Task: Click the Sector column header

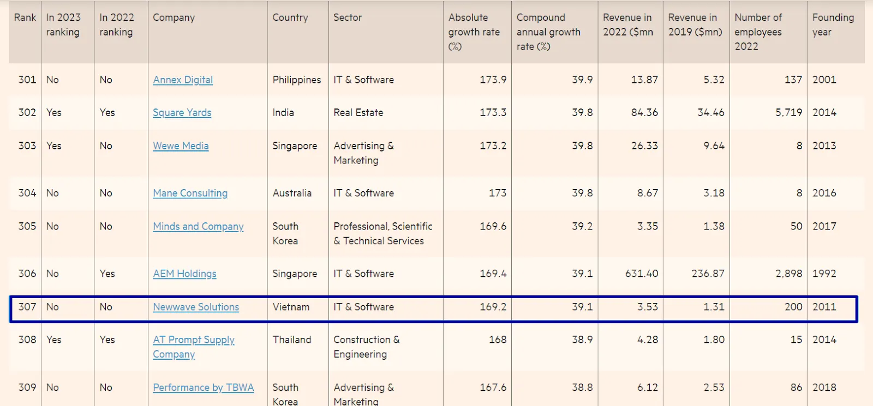Action: 348,17
